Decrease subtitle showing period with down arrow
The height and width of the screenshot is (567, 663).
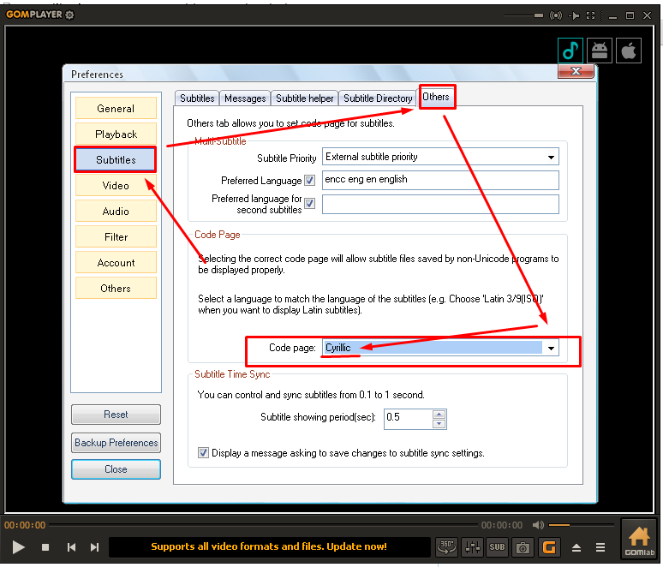[439, 424]
